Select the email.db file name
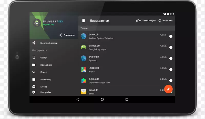The height and width of the screenshot is (119, 205). pos(94,90)
